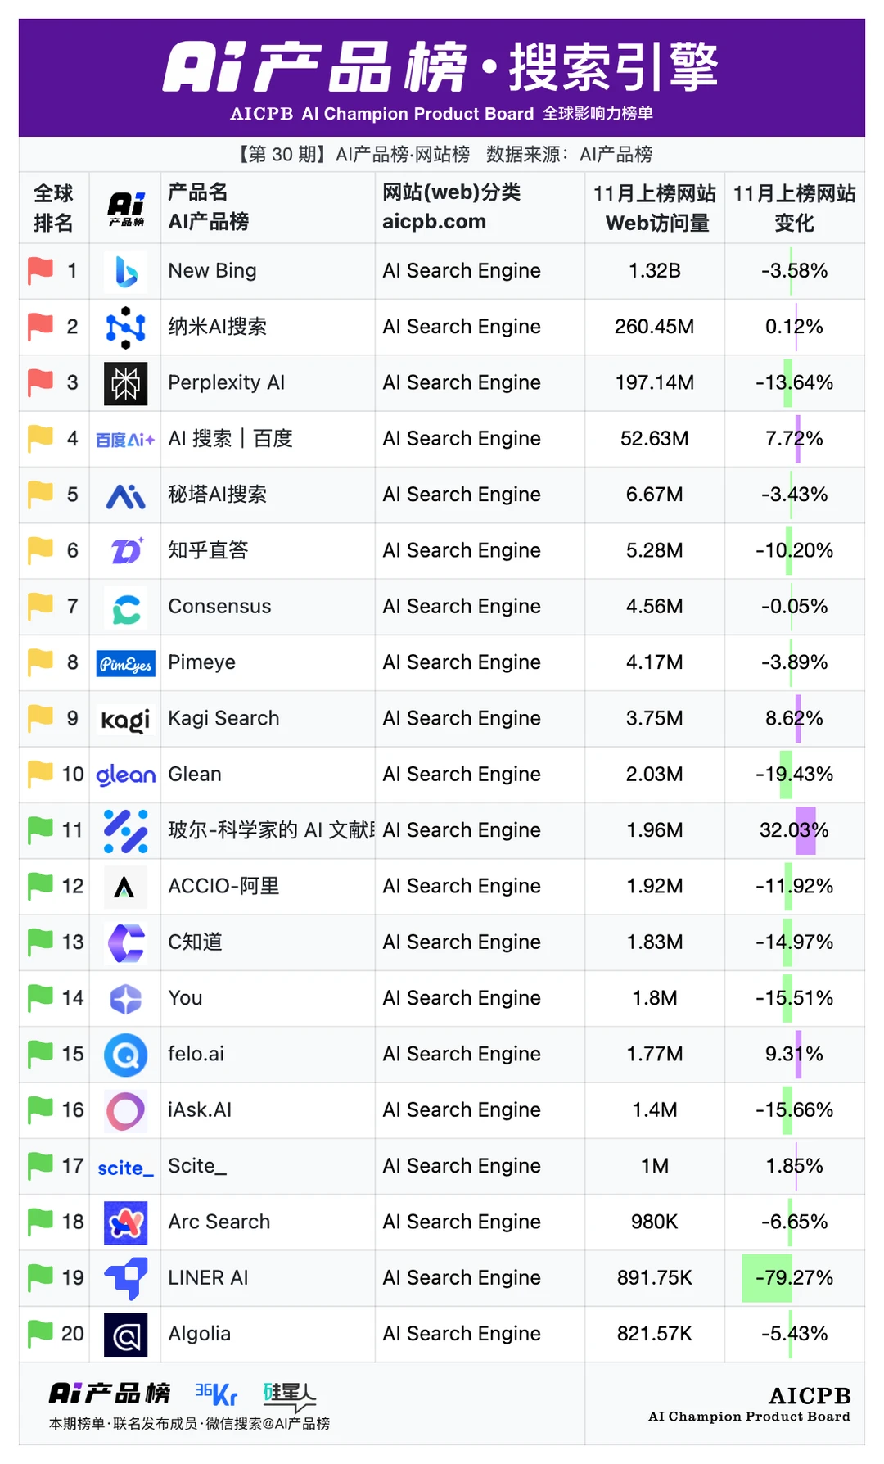Click the rank number 20
The image size is (884, 1464).
[x=73, y=1334]
